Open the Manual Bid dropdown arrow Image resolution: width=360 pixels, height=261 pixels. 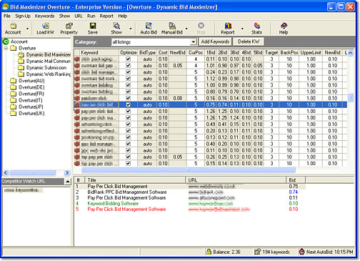186,29
